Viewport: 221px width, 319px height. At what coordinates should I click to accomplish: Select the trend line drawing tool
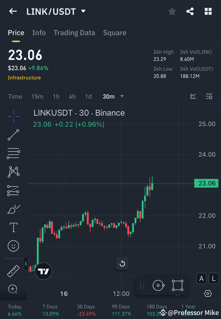tap(13, 135)
